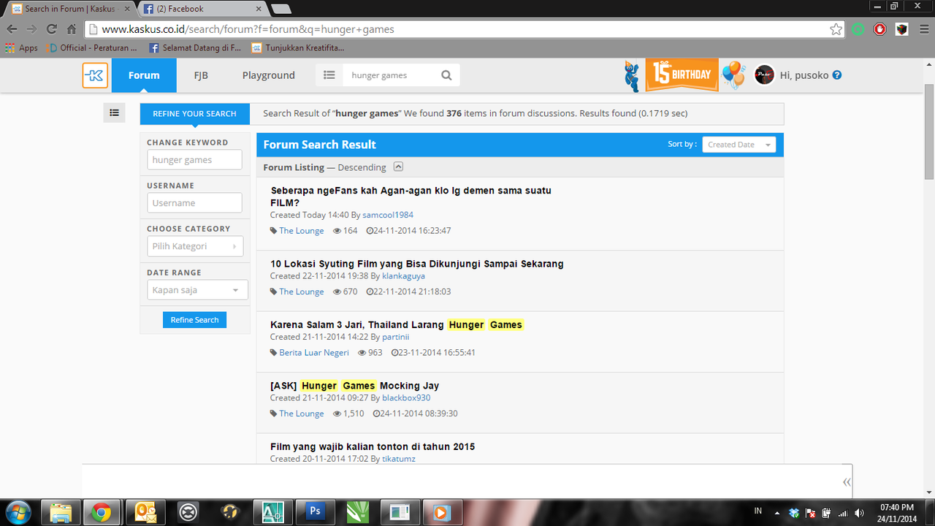Visit user klankaguya's profile
Viewport: 935px width, 526px height.
pyautogui.click(x=403, y=276)
